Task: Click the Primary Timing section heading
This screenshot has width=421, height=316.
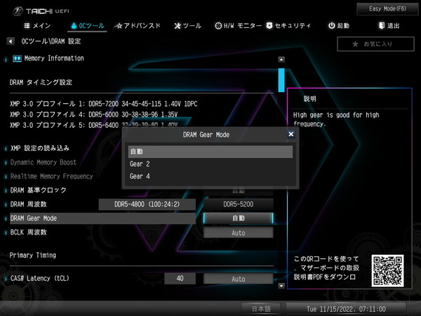Action: [32, 256]
